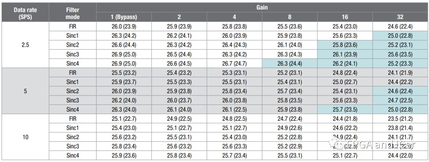Image resolution: width=429 pixels, height=162 pixels.
Task: Select cell 26.7 (24.7)
Action: (x=234, y=63)
